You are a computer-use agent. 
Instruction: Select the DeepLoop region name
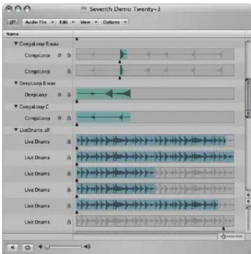(36, 95)
